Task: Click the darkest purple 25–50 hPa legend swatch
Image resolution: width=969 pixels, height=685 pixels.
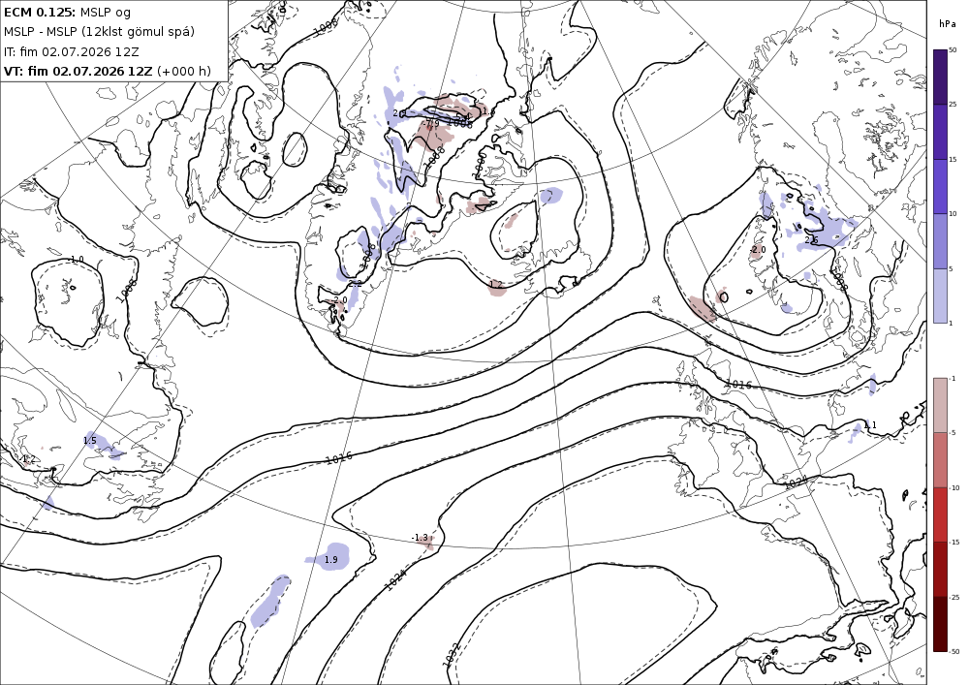Action: [939, 77]
